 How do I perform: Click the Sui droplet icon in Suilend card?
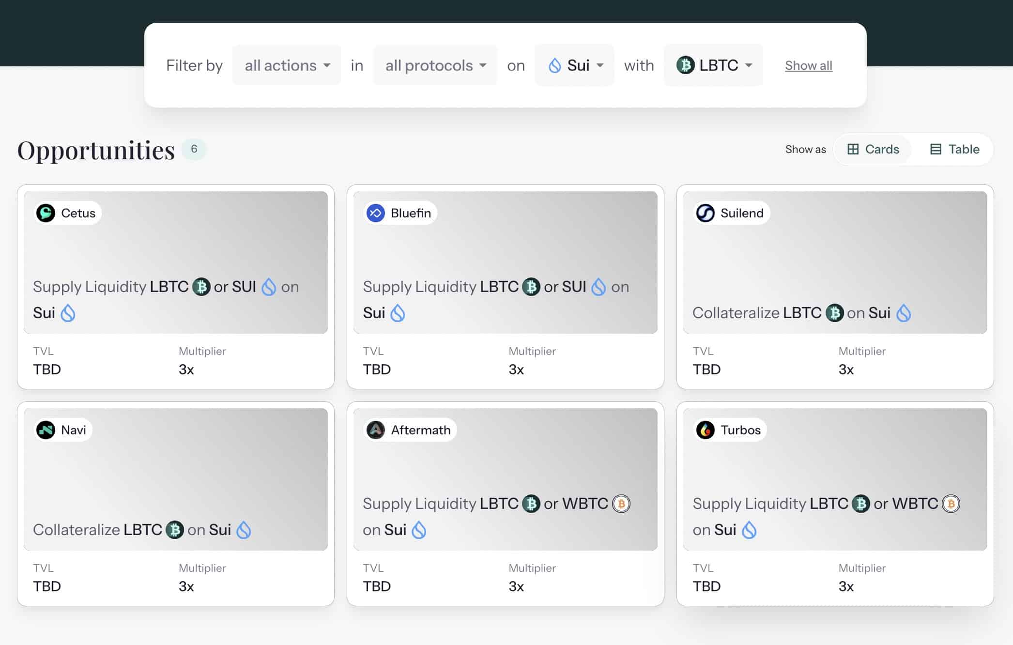904,313
